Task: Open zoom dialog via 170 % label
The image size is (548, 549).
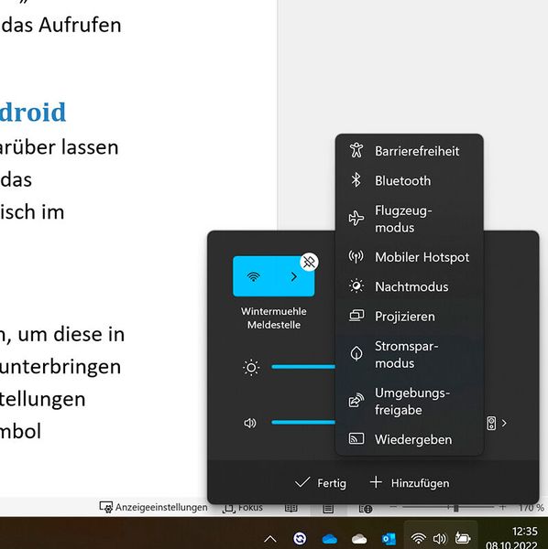Action: tap(532, 507)
